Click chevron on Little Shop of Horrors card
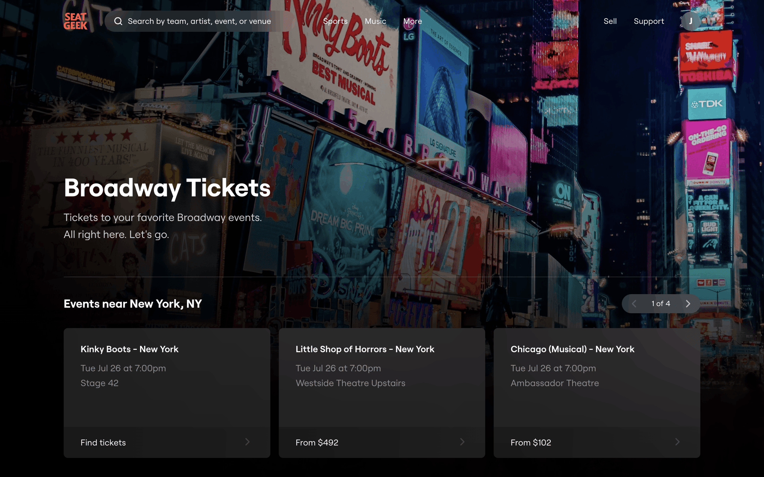Image resolution: width=764 pixels, height=477 pixels. tap(462, 442)
